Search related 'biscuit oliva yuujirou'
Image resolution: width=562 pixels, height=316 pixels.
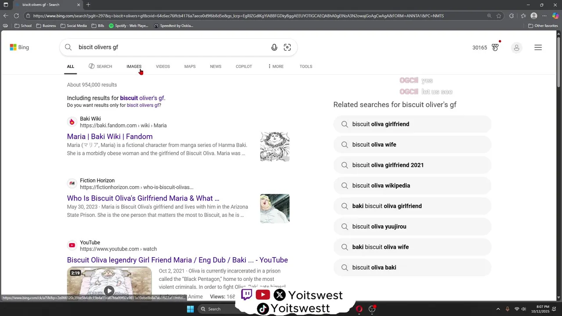pos(412,226)
